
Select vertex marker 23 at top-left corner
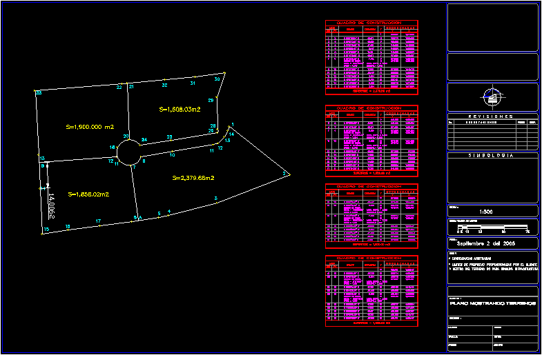(x=39, y=92)
